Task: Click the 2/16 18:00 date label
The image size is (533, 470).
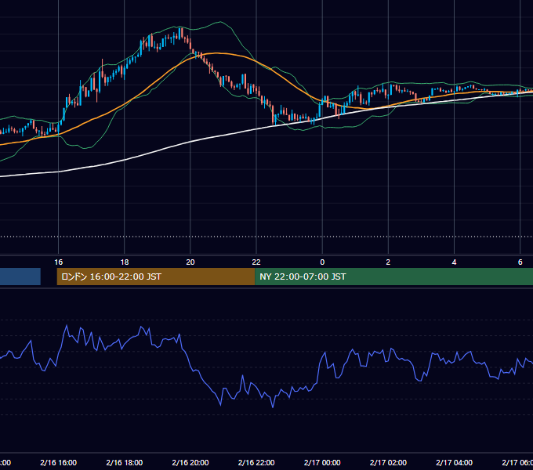Action: [x=125, y=462]
